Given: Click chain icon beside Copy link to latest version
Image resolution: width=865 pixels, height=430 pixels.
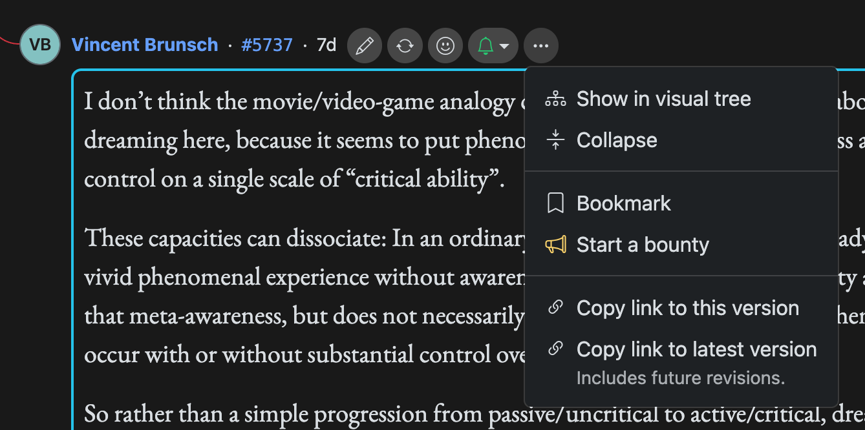Looking at the screenshot, I should 555,349.
